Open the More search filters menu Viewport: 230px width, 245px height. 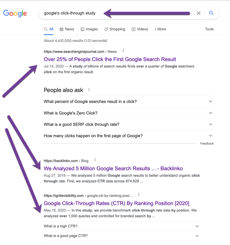coord(160,29)
